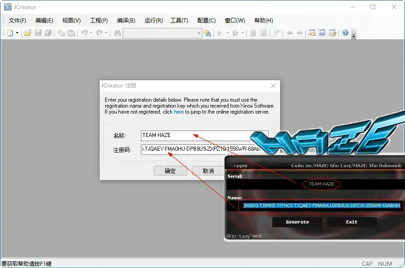Expand the Run file dropdown arrow
This screenshot has width=405, height=268.
tap(242, 33)
